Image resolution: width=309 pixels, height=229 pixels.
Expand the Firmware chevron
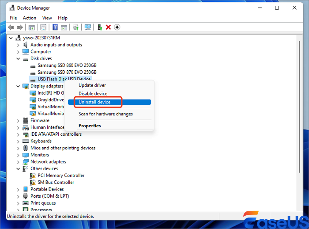(18, 121)
